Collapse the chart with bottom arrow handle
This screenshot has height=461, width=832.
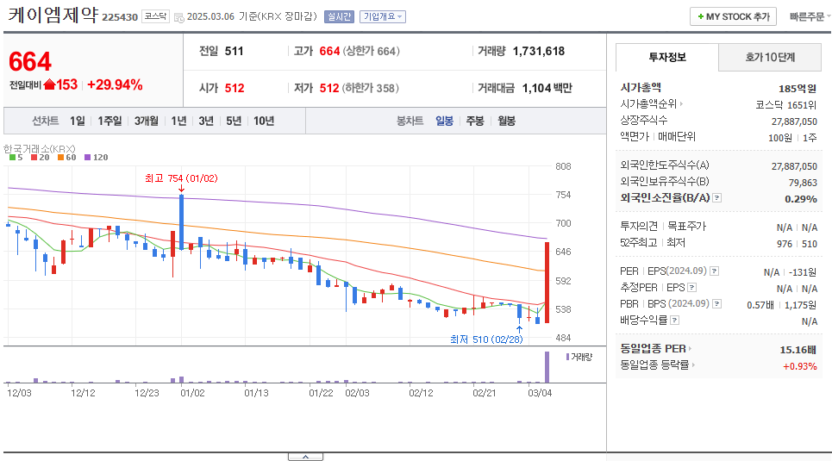[305, 457]
